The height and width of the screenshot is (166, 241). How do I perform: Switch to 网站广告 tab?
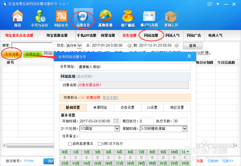tap(194, 36)
